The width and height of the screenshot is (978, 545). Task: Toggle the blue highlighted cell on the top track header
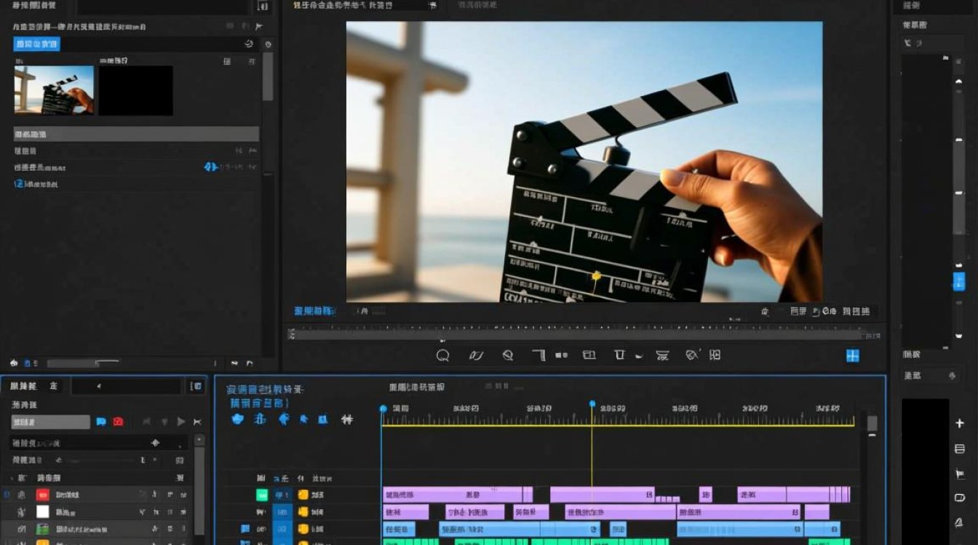[282, 495]
